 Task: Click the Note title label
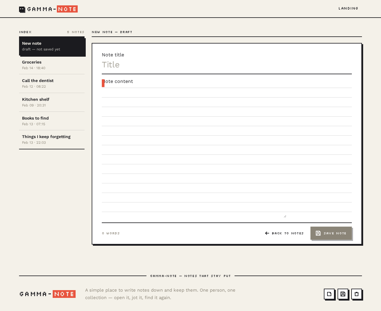tap(113, 55)
